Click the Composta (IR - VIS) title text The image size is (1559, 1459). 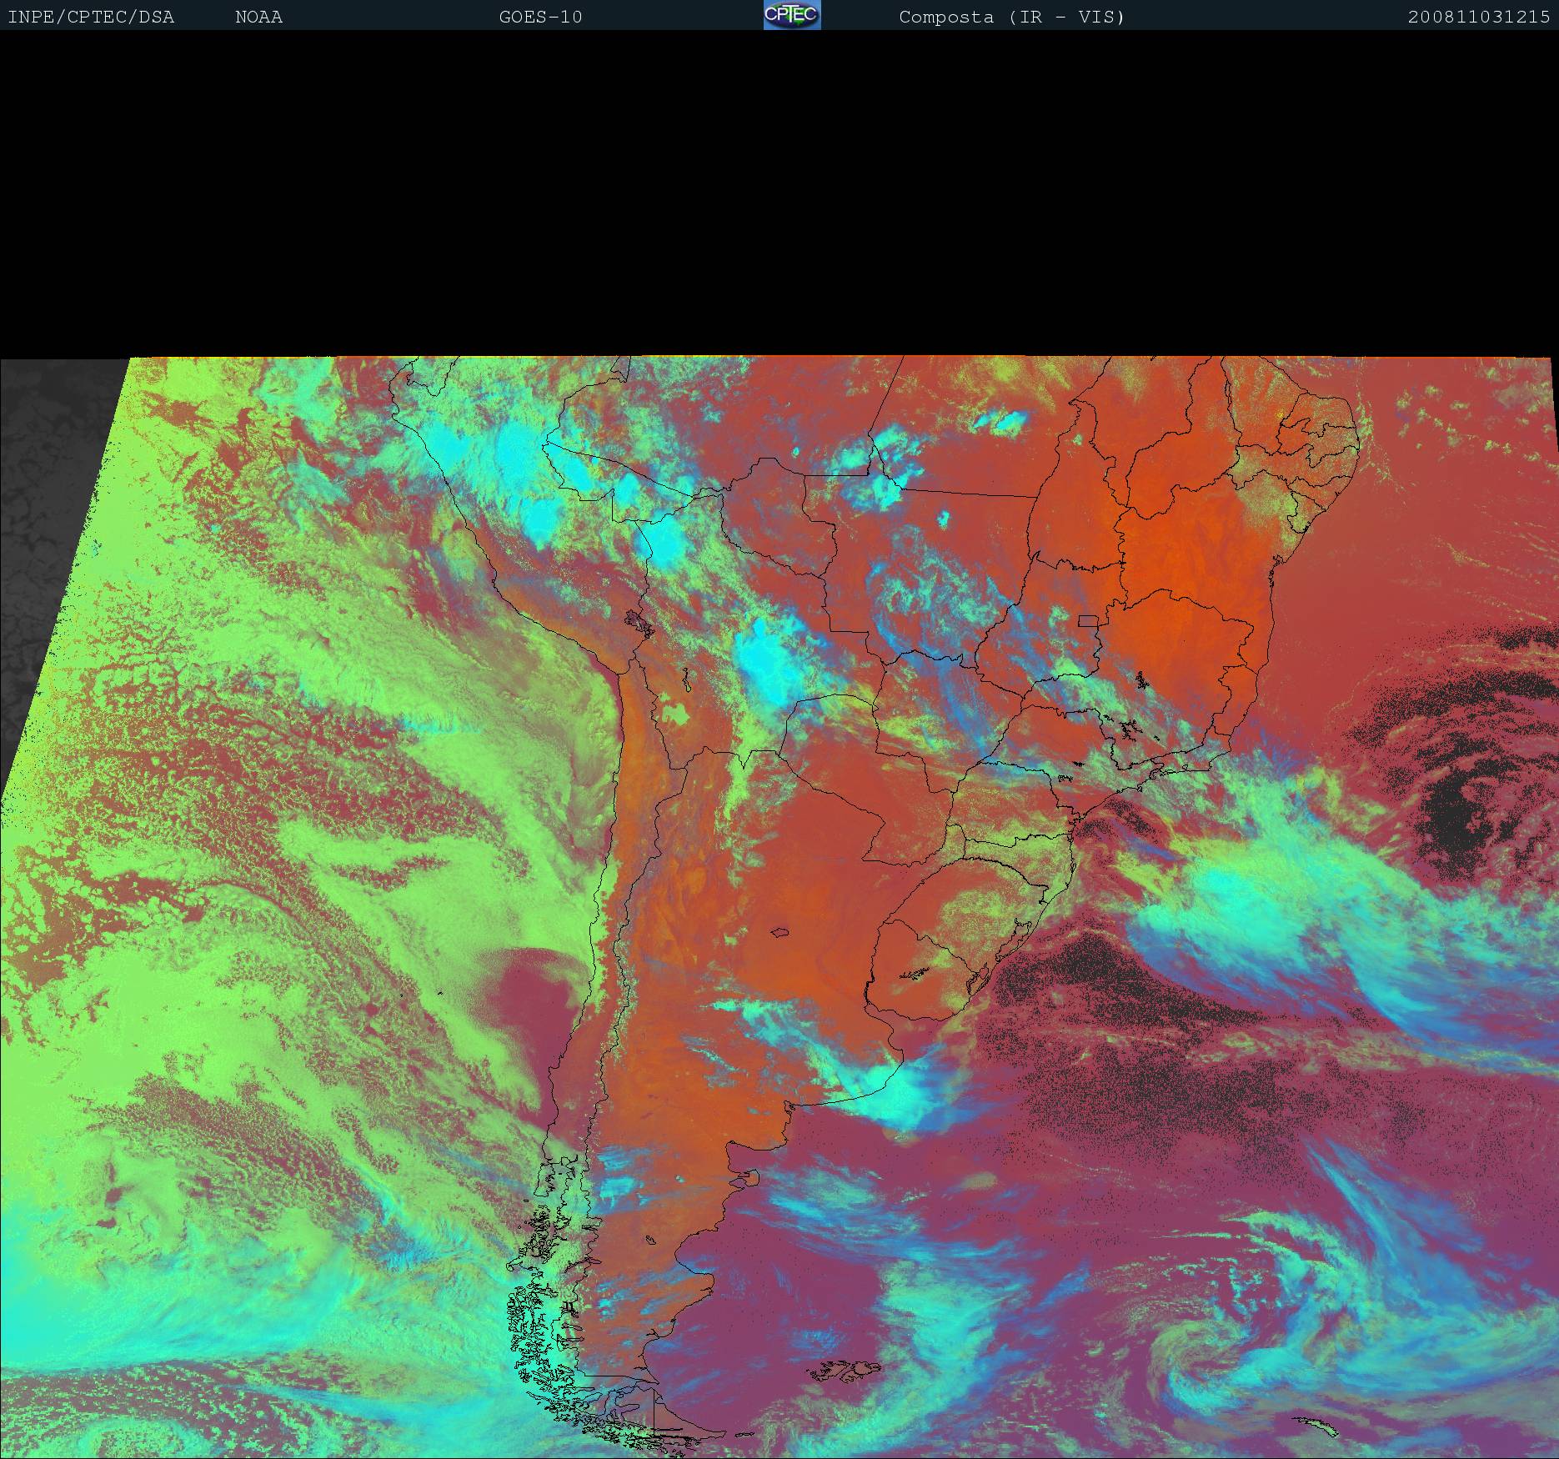pos(1011,17)
